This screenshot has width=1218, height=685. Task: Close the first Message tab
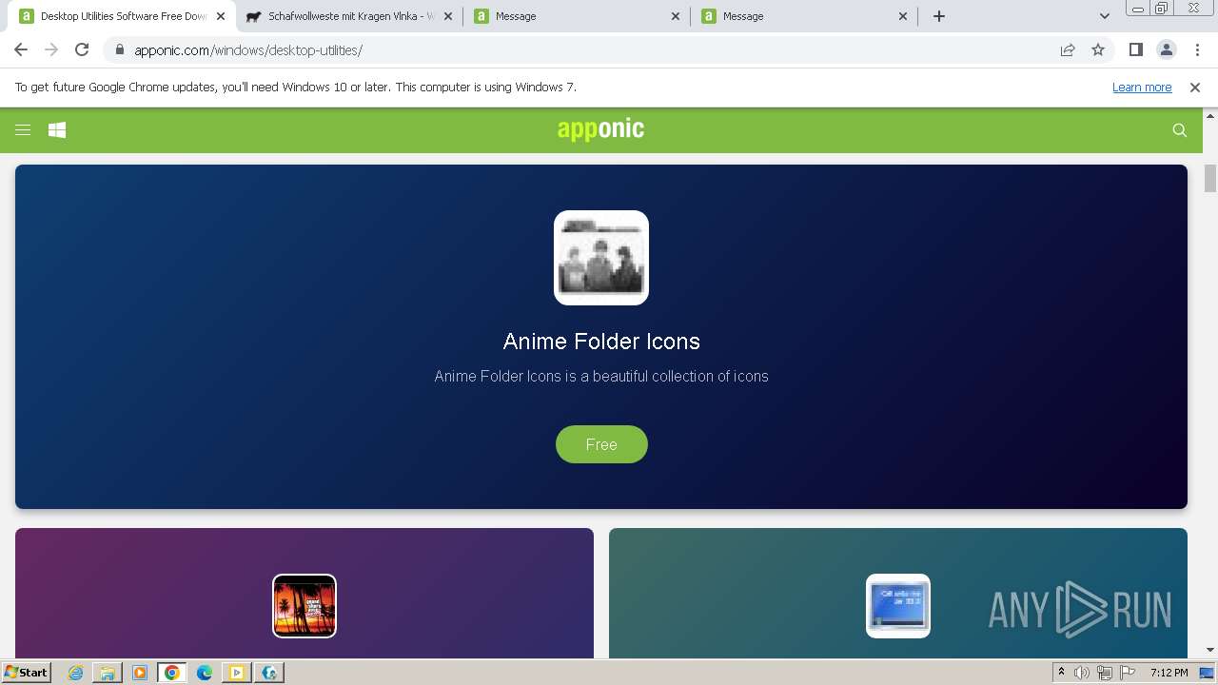[676, 16]
